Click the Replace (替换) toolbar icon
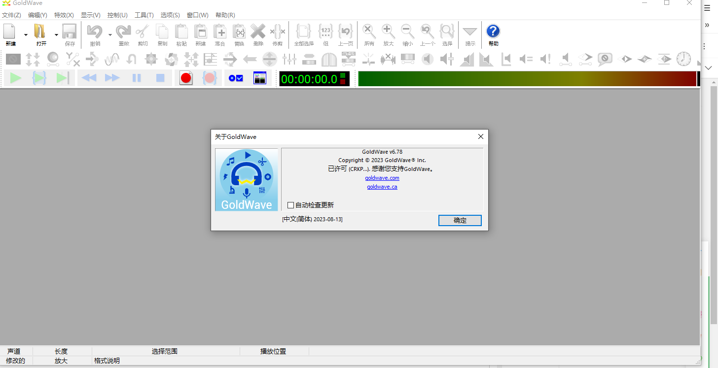 (x=239, y=32)
